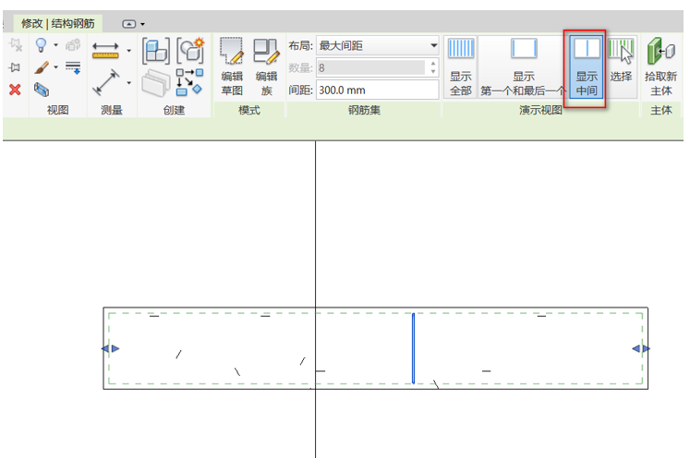Expand the lightbulb hide options arrow

click(56, 45)
